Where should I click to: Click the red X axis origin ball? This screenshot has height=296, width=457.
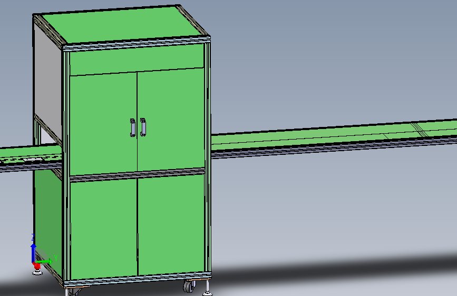click(37, 265)
